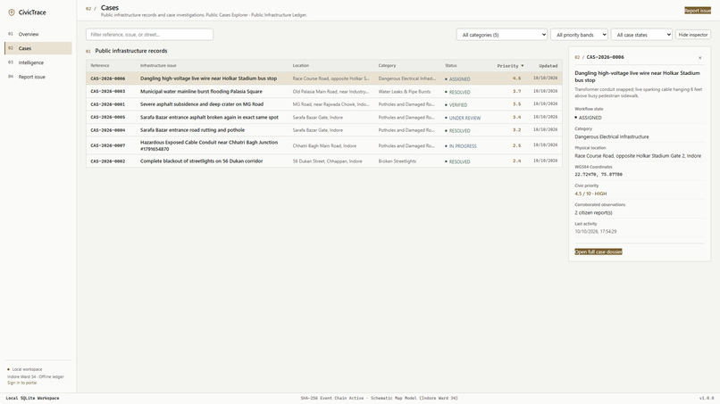Select case row CAS-2026-0003
The height and width of the screenshot is (404, 720).
pos(323,91)
